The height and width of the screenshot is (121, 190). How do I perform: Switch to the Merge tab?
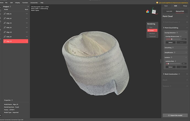point(185,6)
